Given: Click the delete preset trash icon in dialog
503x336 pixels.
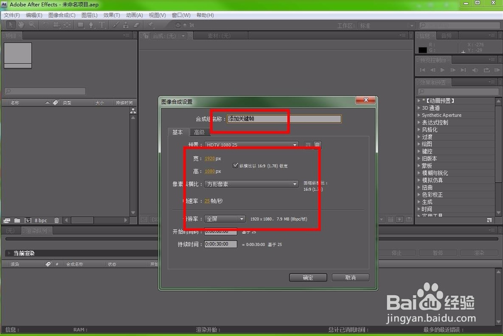Looking at the screenshot, I should tap(317, 145).
